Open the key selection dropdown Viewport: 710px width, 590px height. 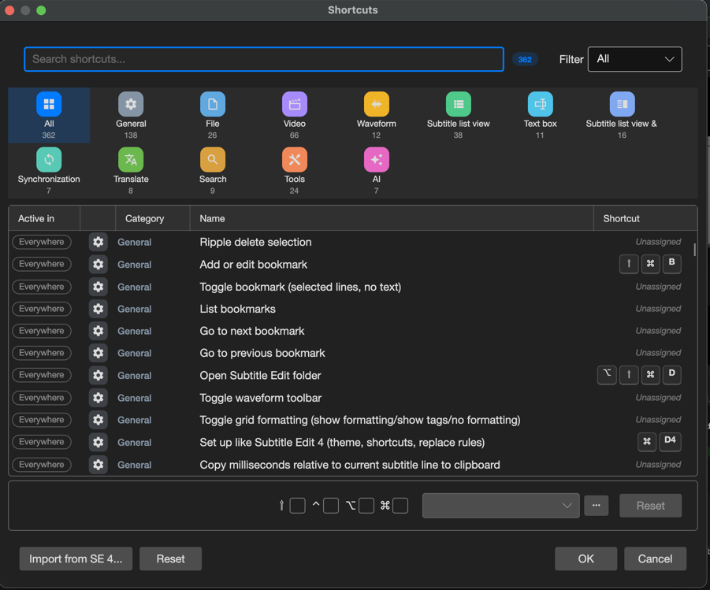pos(501,506)
